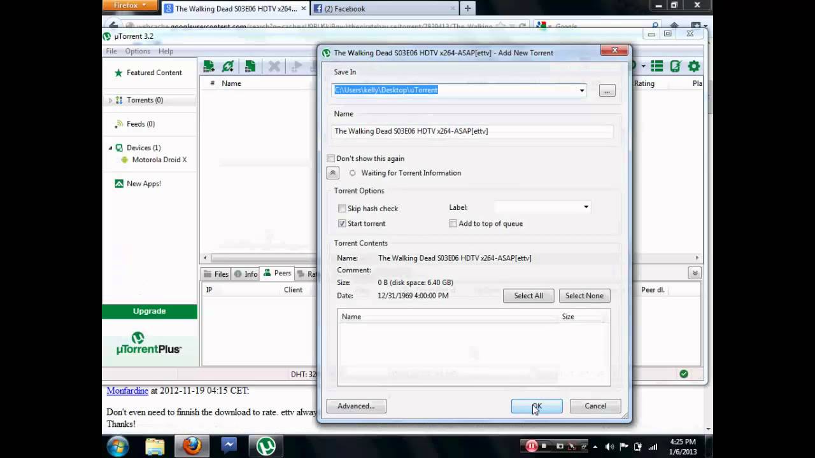The image size is (815, 458).
Task: Open the Firefox menu dropdown button
Action: click(129, 5)
